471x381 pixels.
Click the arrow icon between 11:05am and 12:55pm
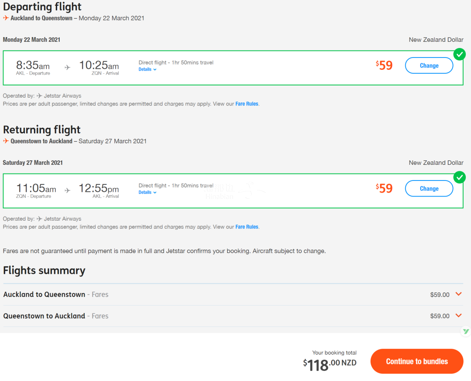(x=67, y=190)
